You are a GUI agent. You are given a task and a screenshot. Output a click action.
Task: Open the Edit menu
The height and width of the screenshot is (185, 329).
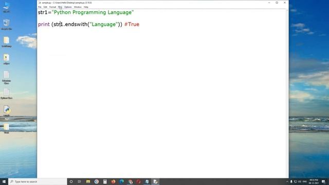(45, 7)
